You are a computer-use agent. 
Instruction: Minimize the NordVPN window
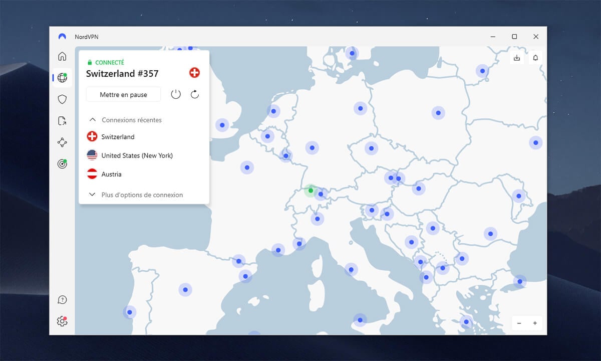[493, 37]
